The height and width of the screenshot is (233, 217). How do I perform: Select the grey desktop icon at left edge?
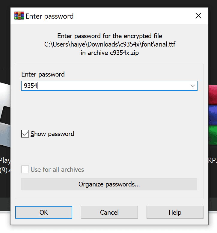(x=4, y=114)
